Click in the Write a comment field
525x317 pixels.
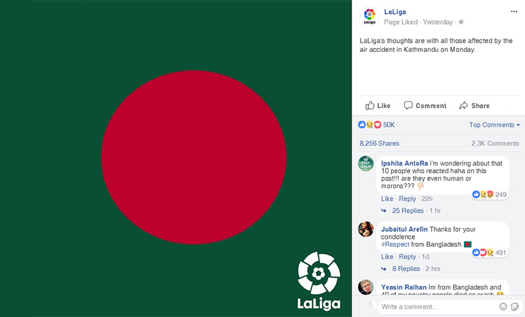pos(438,306)
